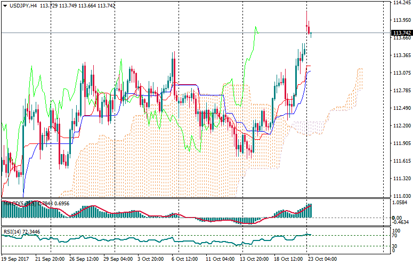Click the tallest MACD histogram bars at right
The width and height of the screenshot is (413, 265).
[309, 211]
